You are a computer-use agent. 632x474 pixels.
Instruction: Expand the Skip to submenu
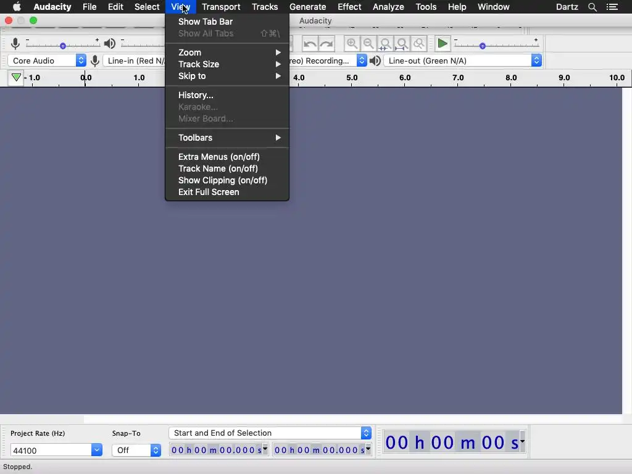(x=227, y=76)
